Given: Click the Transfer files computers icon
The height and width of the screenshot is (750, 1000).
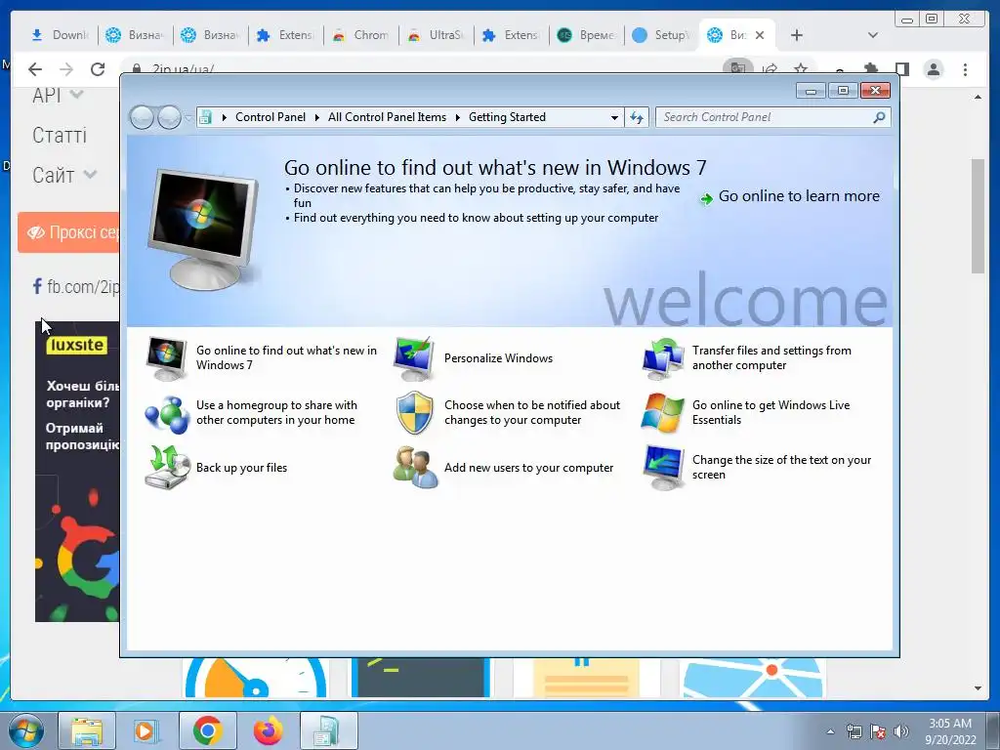Looking at the screenshot, I should (663, 358).
